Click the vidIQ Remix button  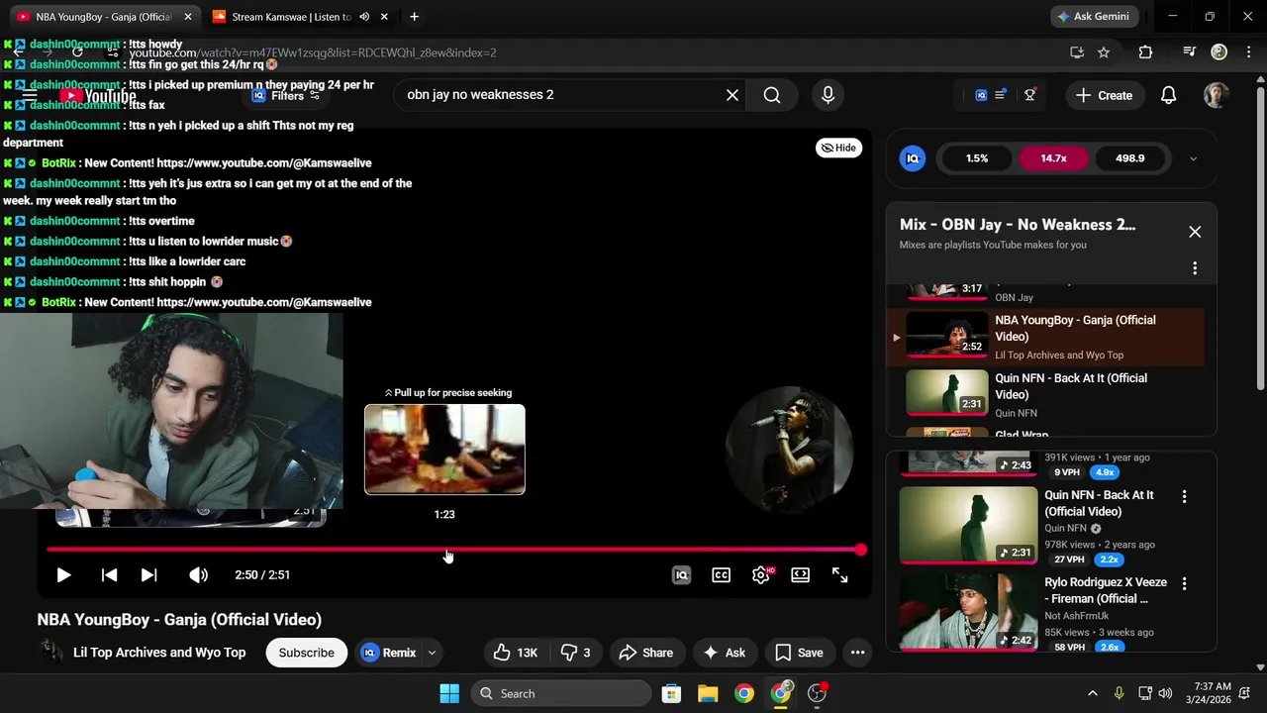[x=388, y=653]
